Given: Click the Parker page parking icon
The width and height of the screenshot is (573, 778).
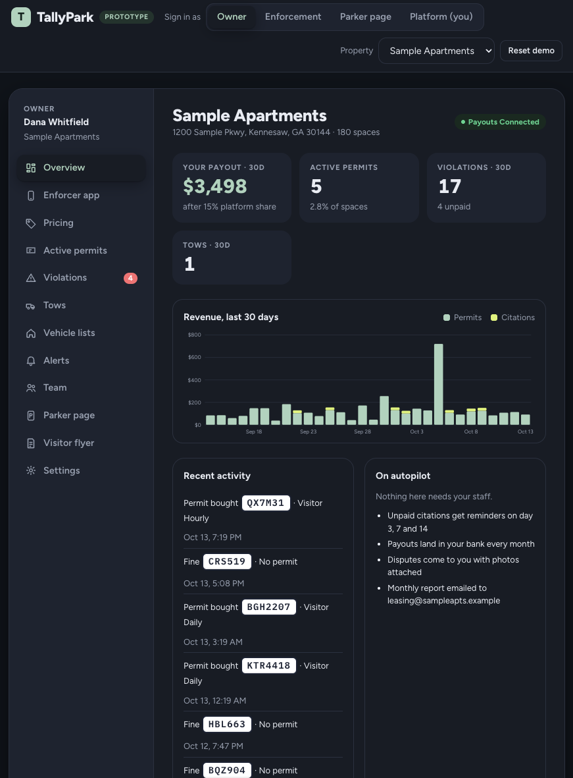Looking at the screenshot, I should point(31,416).
